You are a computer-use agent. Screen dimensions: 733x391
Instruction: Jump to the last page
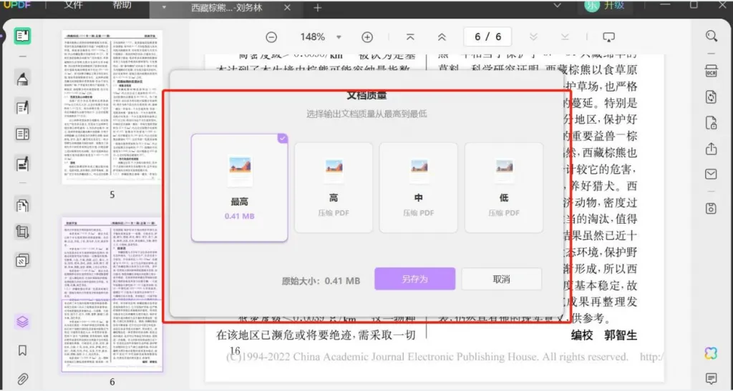click(565, 37)
